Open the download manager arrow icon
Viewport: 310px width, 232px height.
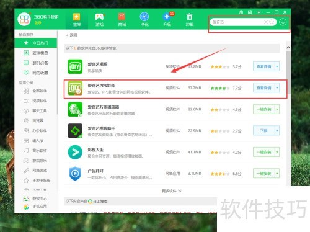point(283,22)
